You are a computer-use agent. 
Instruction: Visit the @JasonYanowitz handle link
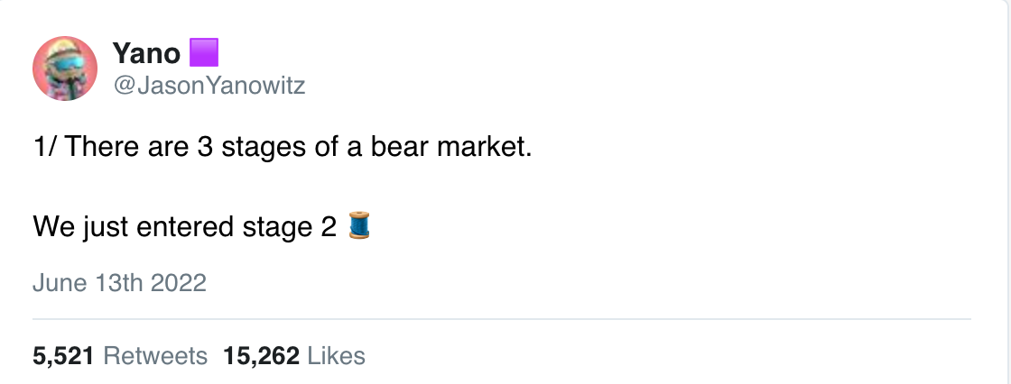point(209,85)
